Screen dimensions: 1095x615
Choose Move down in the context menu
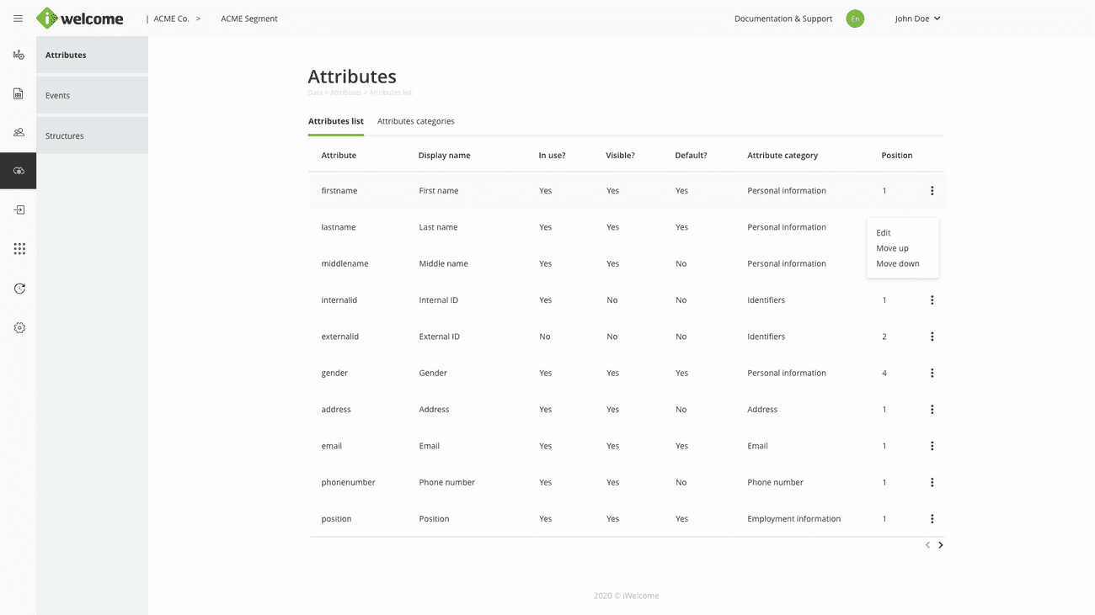point(897,264)
